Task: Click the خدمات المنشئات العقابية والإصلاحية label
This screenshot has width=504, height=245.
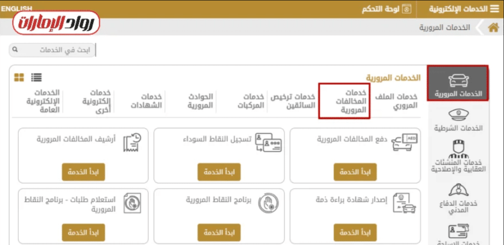Action: [458, 165]
